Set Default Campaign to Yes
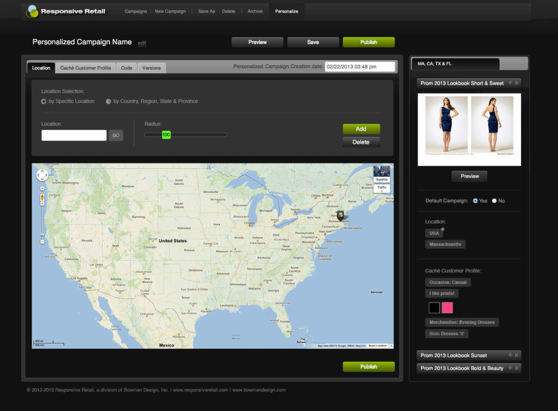Screen dimensions: 558x411 475,201
